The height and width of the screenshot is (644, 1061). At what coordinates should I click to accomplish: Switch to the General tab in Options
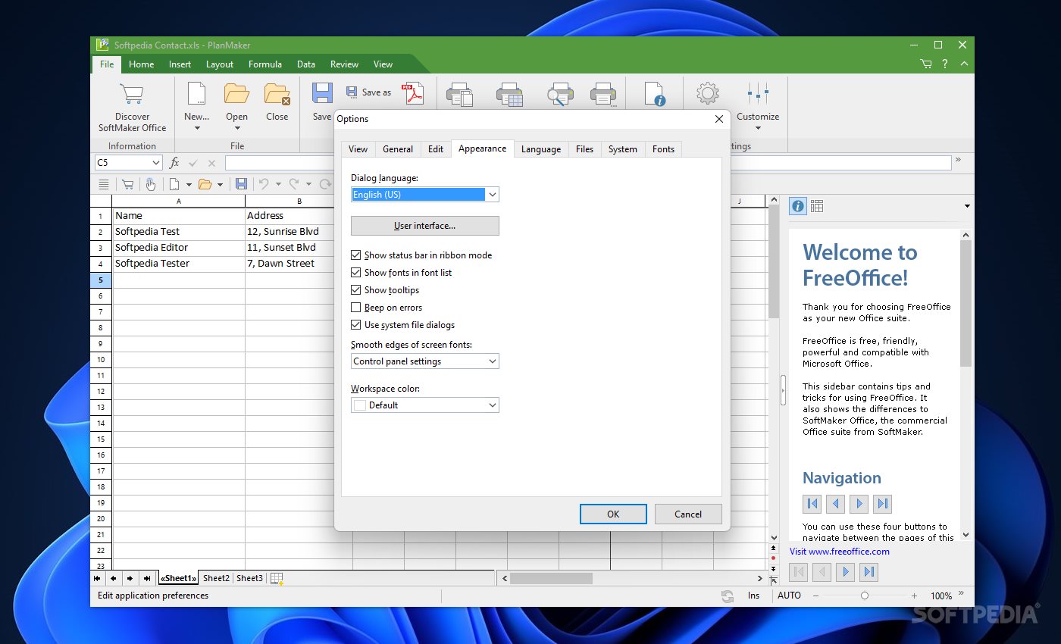click(398, 149)
